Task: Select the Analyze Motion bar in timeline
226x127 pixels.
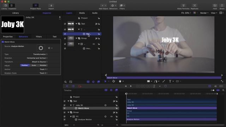Action: 172,119
